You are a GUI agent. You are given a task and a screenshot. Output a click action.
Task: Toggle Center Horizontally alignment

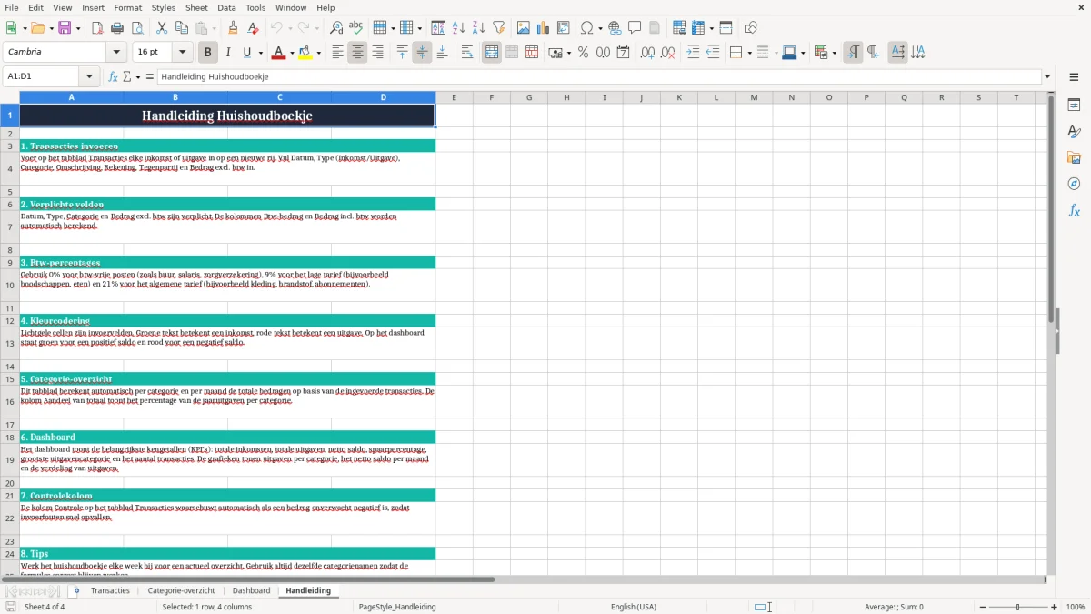point(357,53)
